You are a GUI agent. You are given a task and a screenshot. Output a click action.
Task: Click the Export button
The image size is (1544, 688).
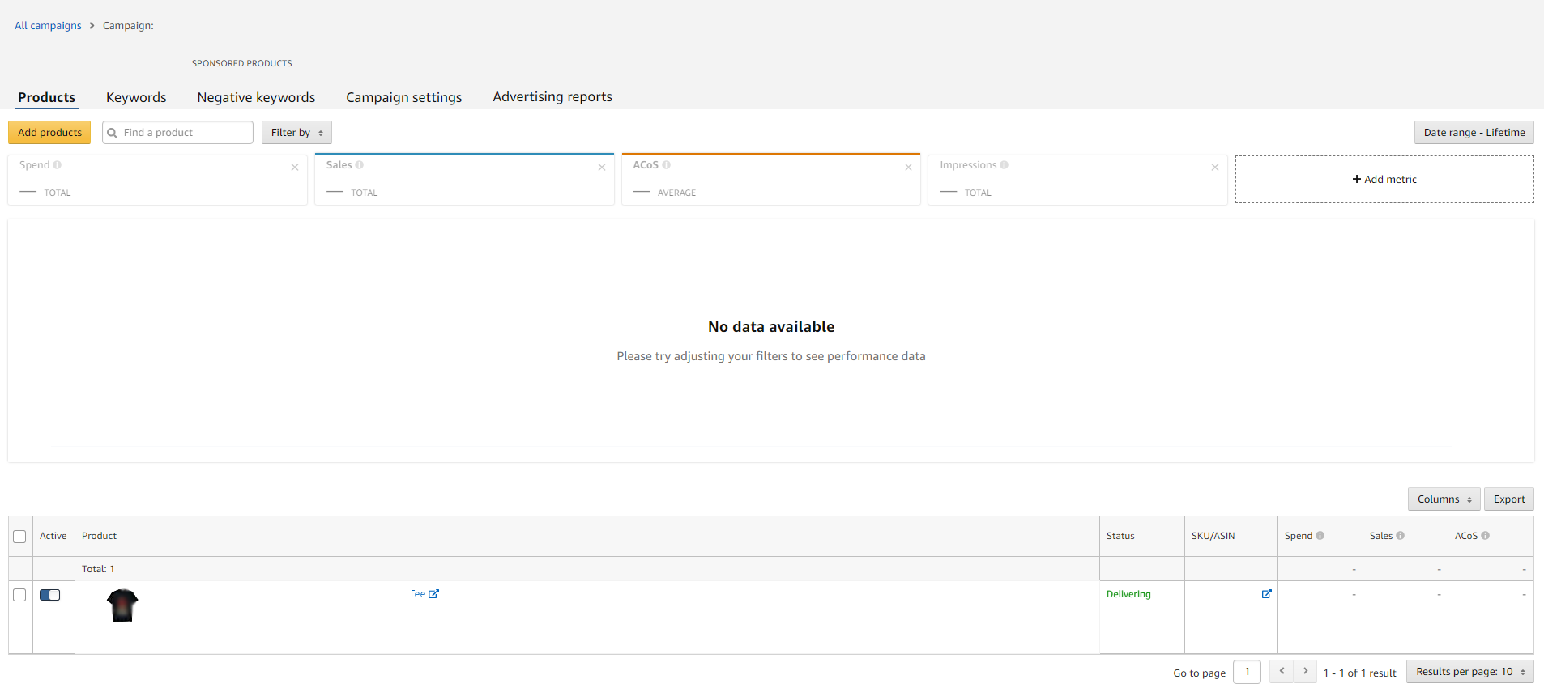pyautogui.click(x=1509, y=499)
